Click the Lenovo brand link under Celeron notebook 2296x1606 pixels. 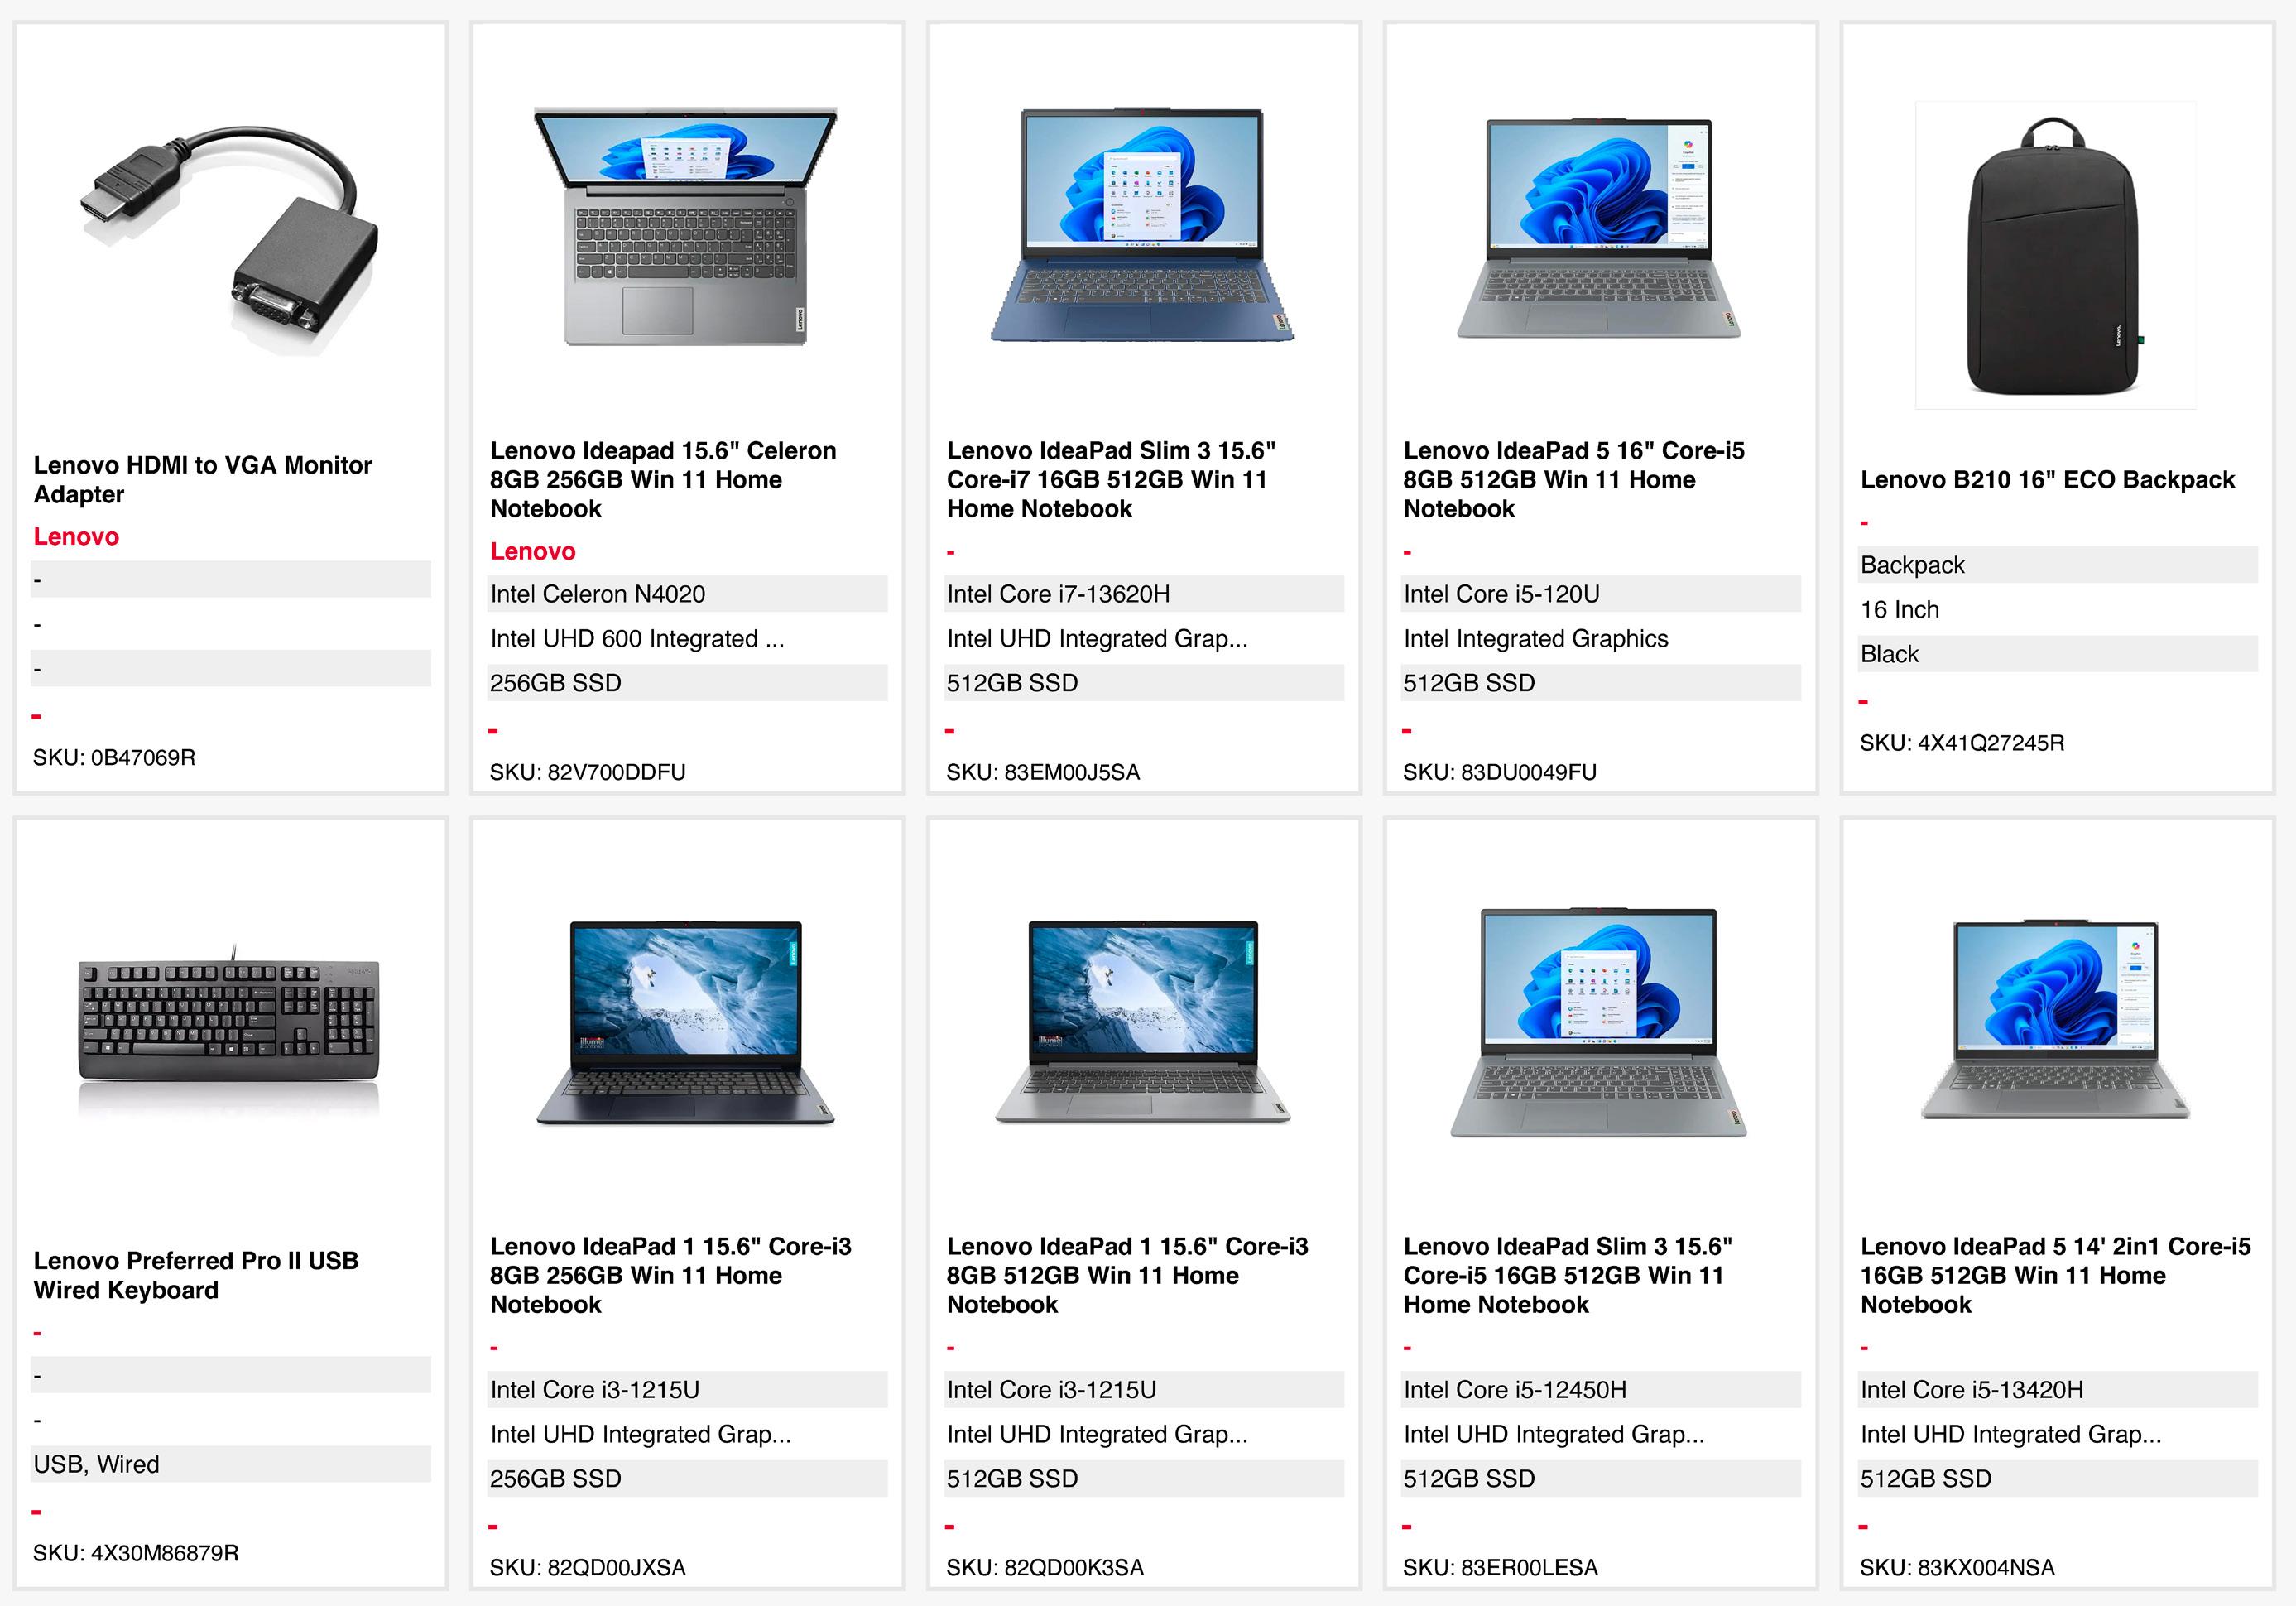click(532, 551)
